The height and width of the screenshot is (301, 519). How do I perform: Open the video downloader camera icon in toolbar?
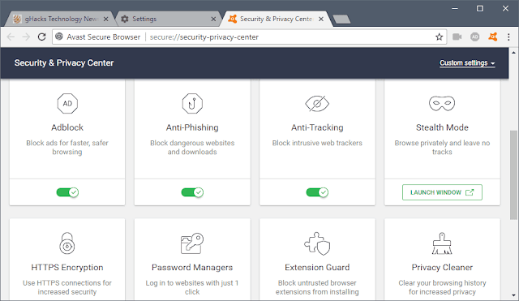[457, 37]
